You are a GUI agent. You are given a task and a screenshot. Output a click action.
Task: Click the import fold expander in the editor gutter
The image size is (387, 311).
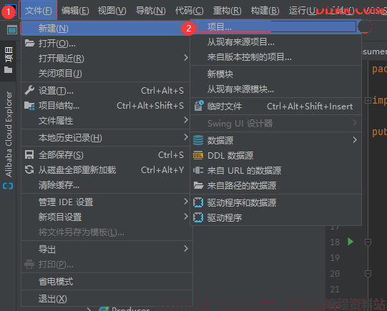(368, 100)
